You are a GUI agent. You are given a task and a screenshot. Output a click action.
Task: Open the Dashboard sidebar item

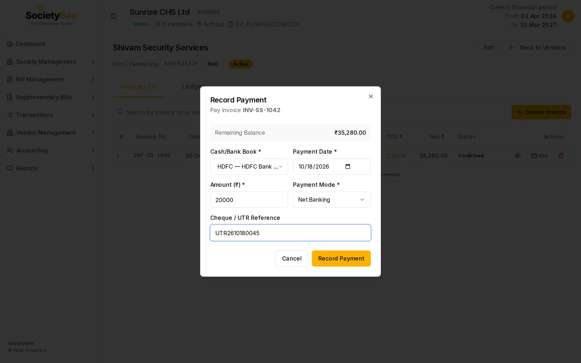pyautogui.click(x=51, y=44)
